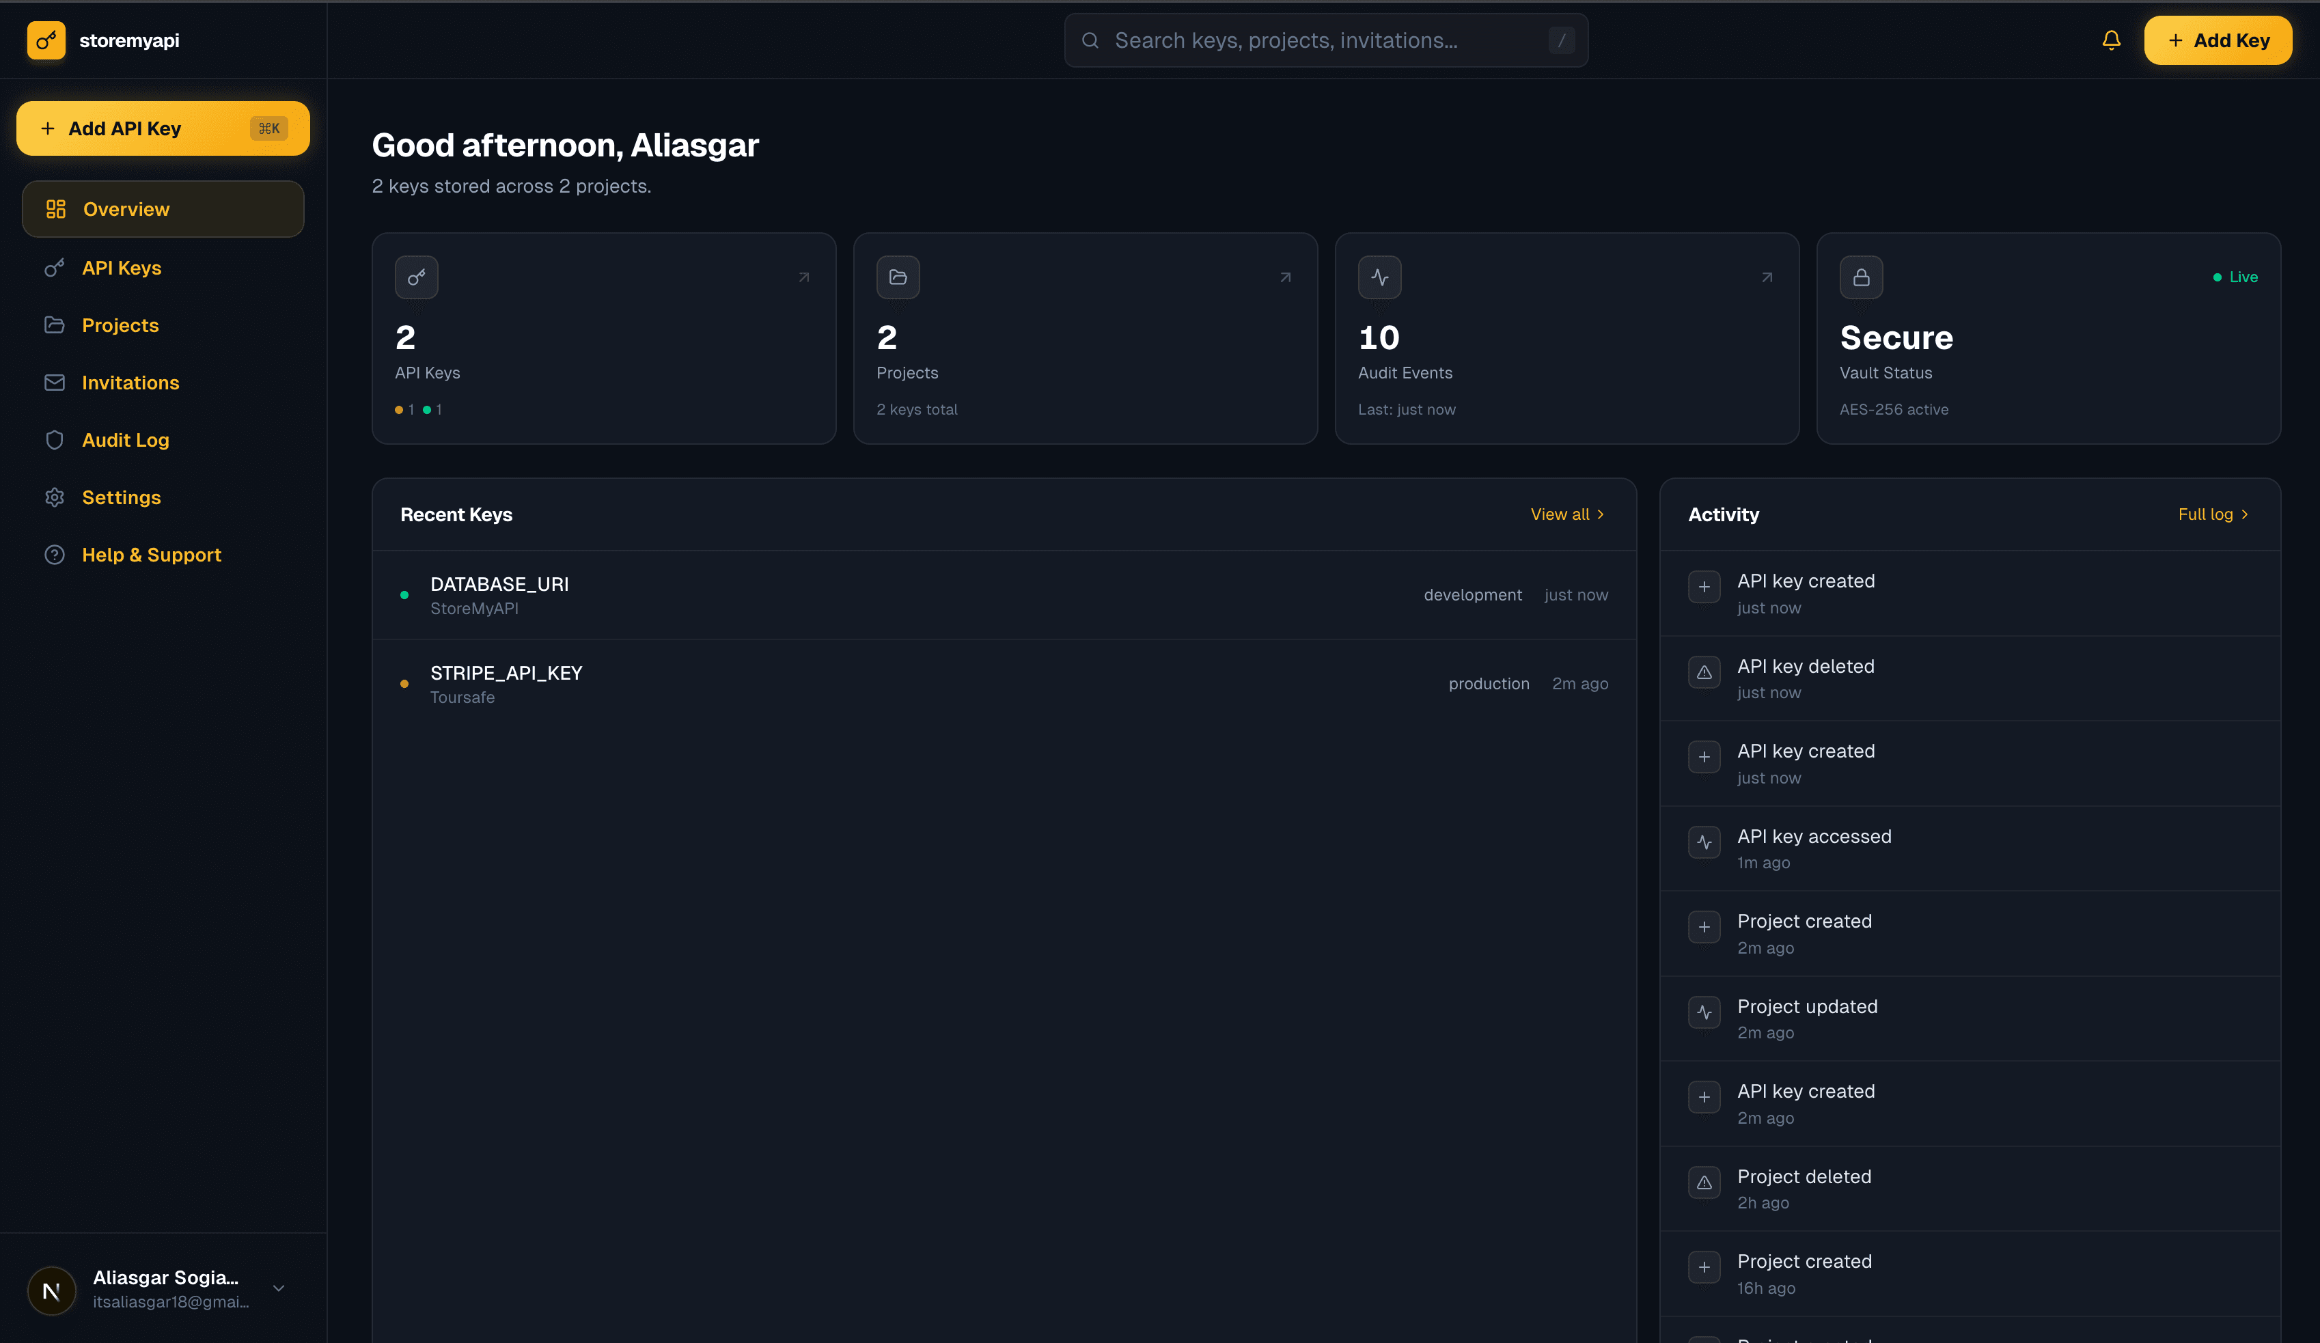Click the Projects folder card icon
Viewport: 2320px width, 1343px height.
898,276
